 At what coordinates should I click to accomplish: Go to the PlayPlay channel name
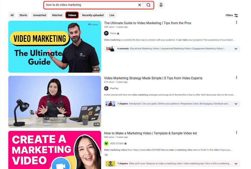(114, 88)
